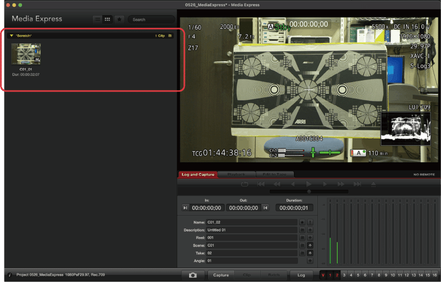This screenshot has height=282, width=441.
Task: Enable audio channel 3
Action: (344, 275)
